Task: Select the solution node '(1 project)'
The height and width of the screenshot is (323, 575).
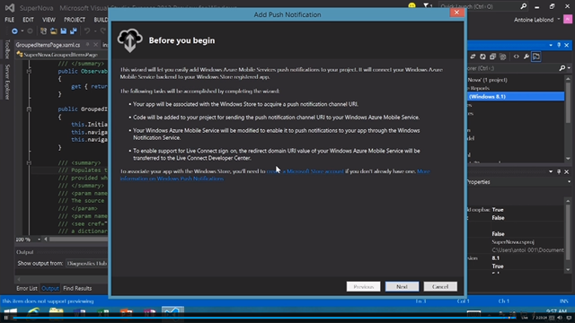Action: 488,80
